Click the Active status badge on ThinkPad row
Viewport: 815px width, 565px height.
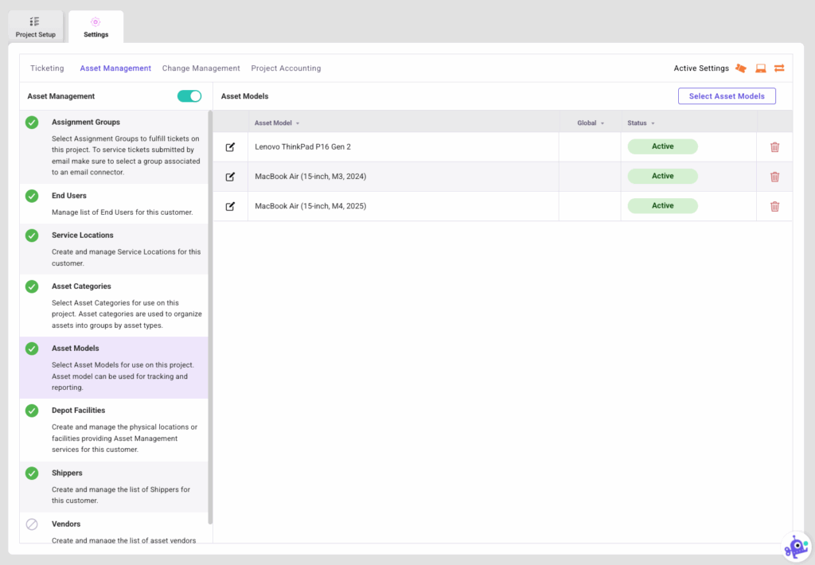[662, 146]
